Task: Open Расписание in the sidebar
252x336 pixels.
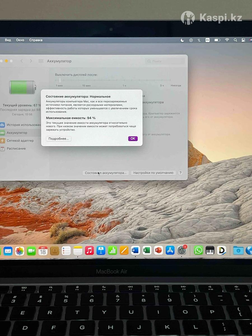Action: pos(16,148)
